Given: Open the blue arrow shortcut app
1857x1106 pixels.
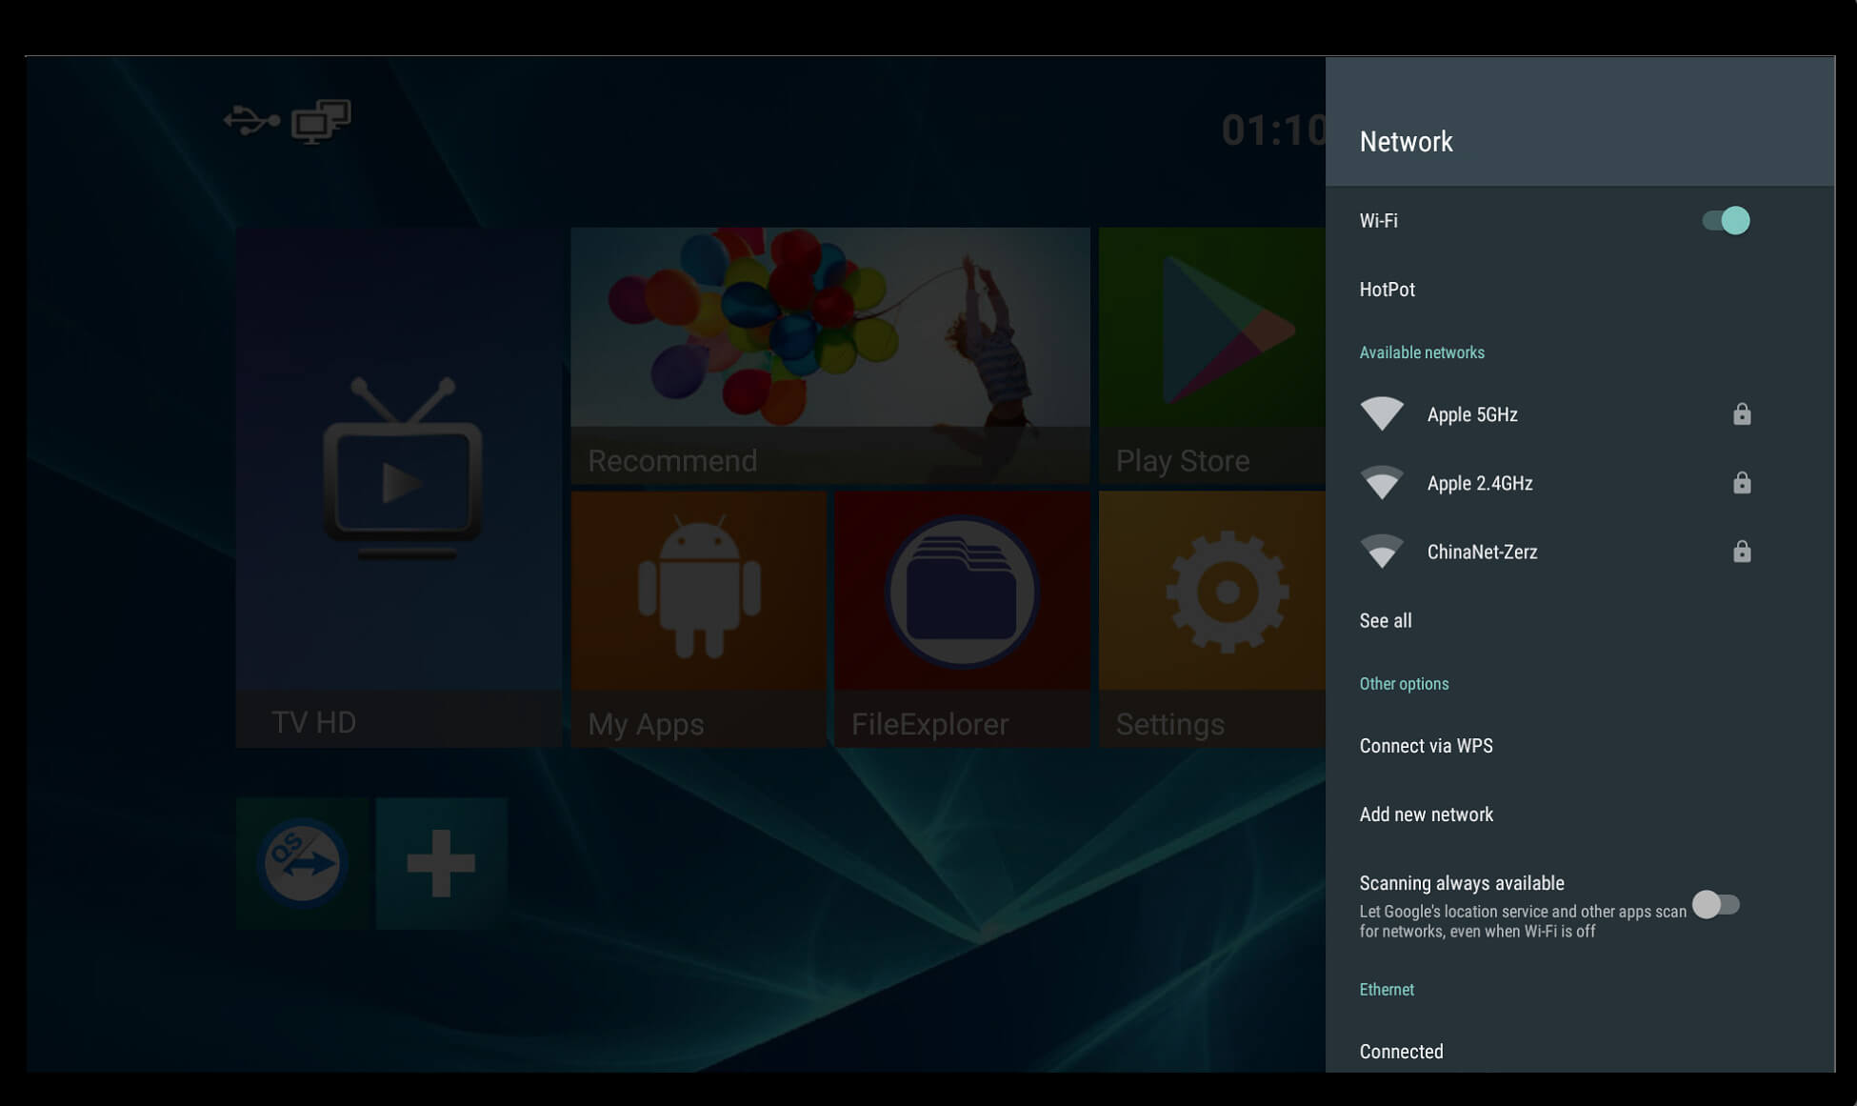Looking at the screenshot, I should [302, 863].
